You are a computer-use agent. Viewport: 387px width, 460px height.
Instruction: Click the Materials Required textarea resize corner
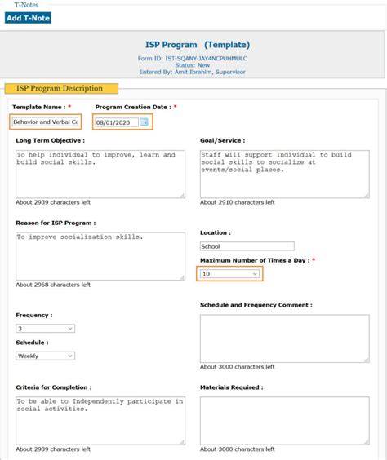pos(367,442)
